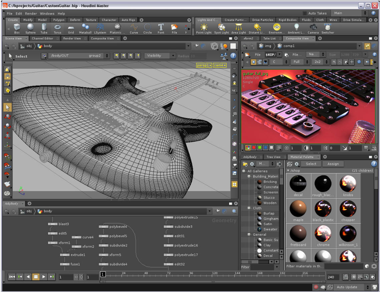Open the persp1 viewport camera dropdown
Image resolution: width=380 pixels, height=292 pixels.
204,66
